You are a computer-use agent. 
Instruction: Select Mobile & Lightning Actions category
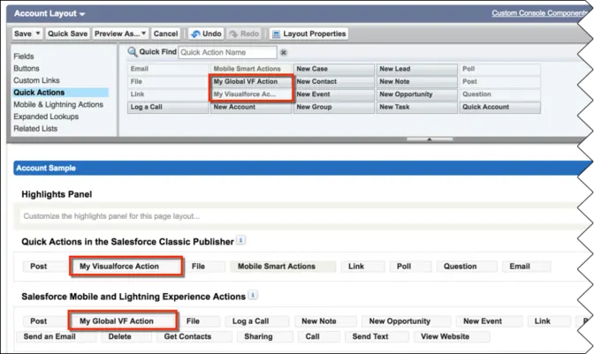(58, 105)
